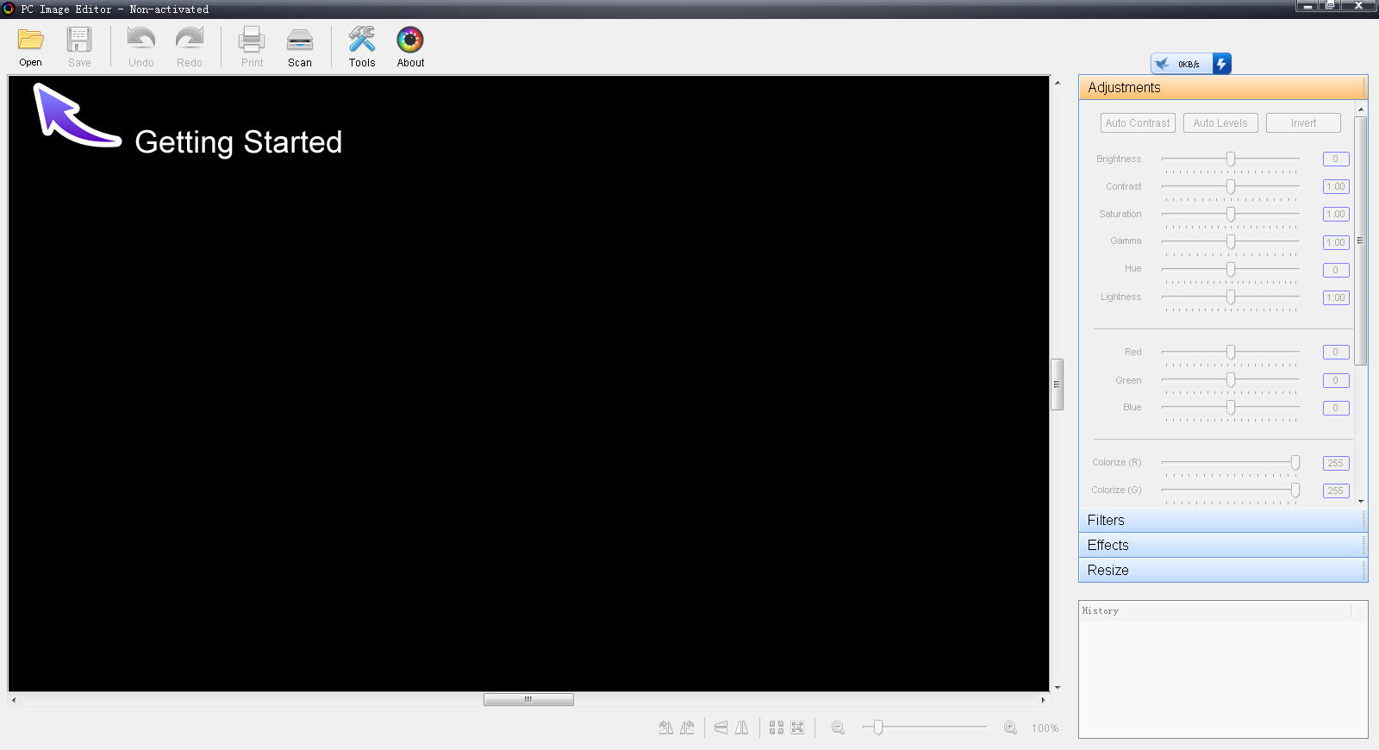Image resolution: width=1379 pixels, height=750 pixels.
Task: Click the Print icon
Action: 252,41
